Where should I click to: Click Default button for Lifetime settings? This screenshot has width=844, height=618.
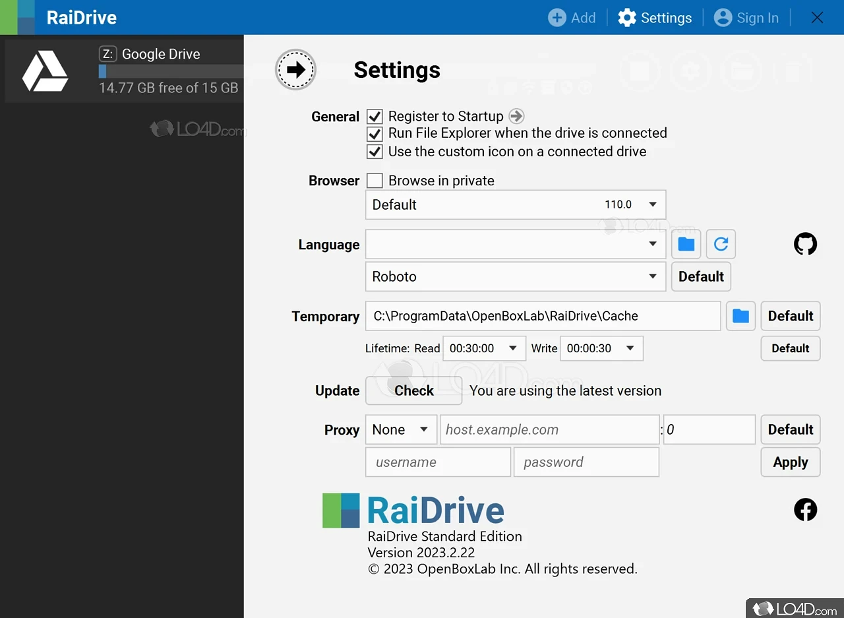[791, 348]
